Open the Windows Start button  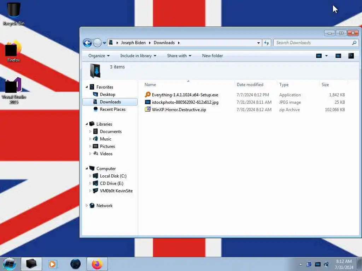click(10, 264)
